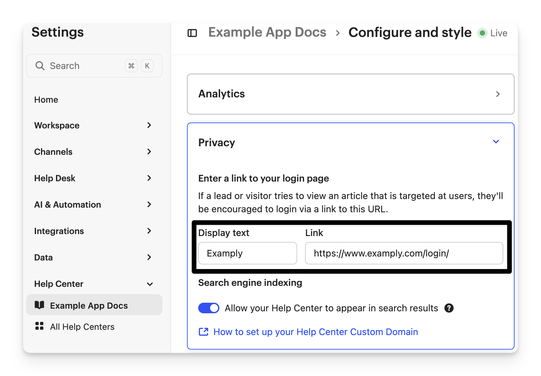Click the login Link URL field
The image size is (541, 376).
point(404,253)
